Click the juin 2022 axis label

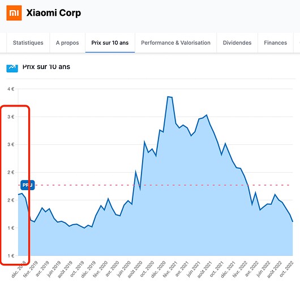(263, 269)
